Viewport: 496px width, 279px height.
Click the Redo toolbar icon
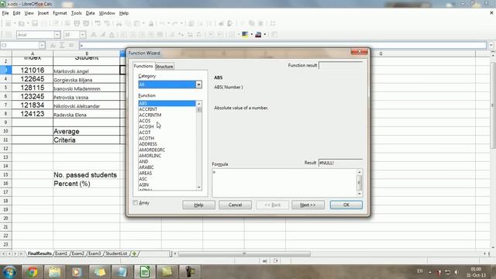[x=175, y=23]
